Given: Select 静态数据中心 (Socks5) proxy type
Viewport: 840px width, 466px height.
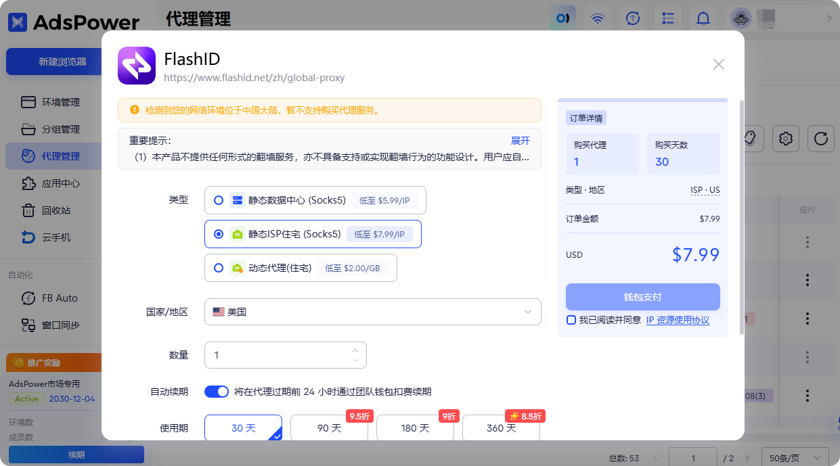Looking at the screenshot, I should [315, 200].
